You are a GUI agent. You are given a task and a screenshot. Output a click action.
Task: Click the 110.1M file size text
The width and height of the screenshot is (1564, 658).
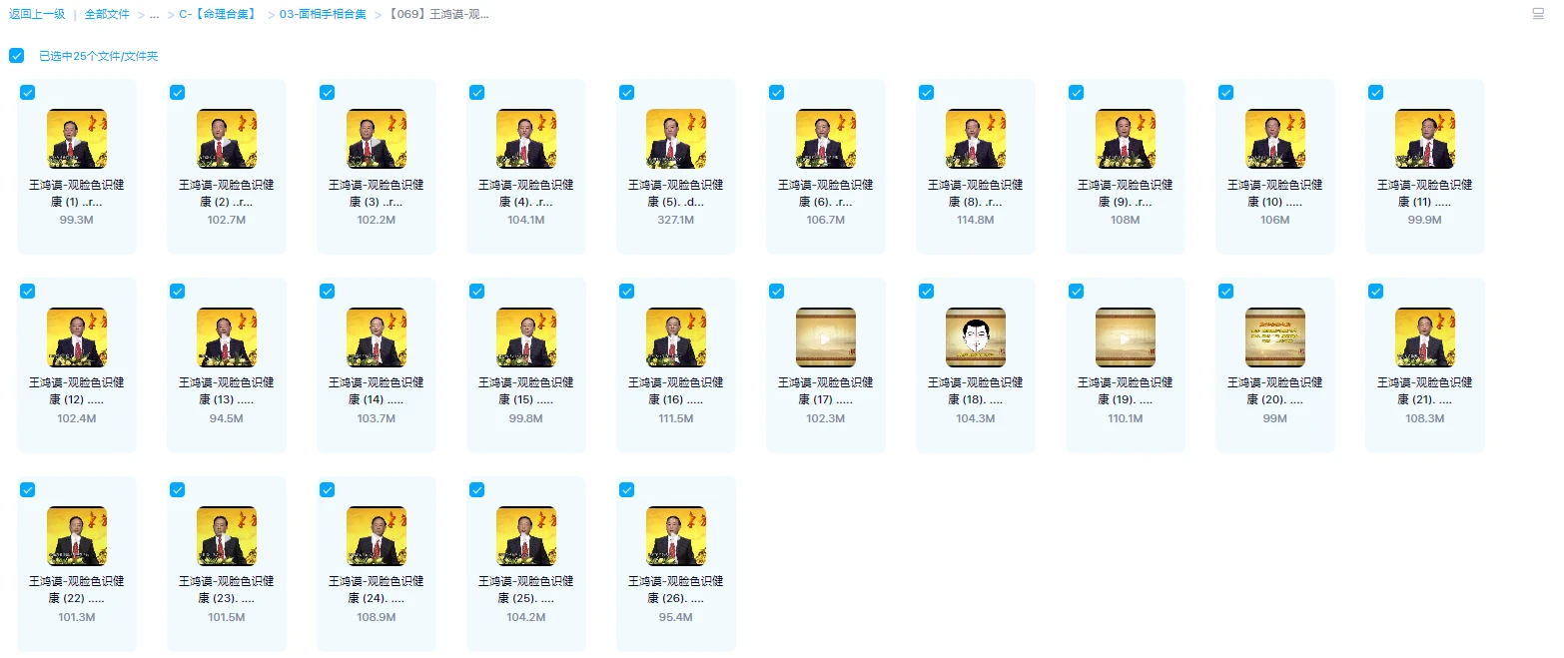[x=1126, y=418]
